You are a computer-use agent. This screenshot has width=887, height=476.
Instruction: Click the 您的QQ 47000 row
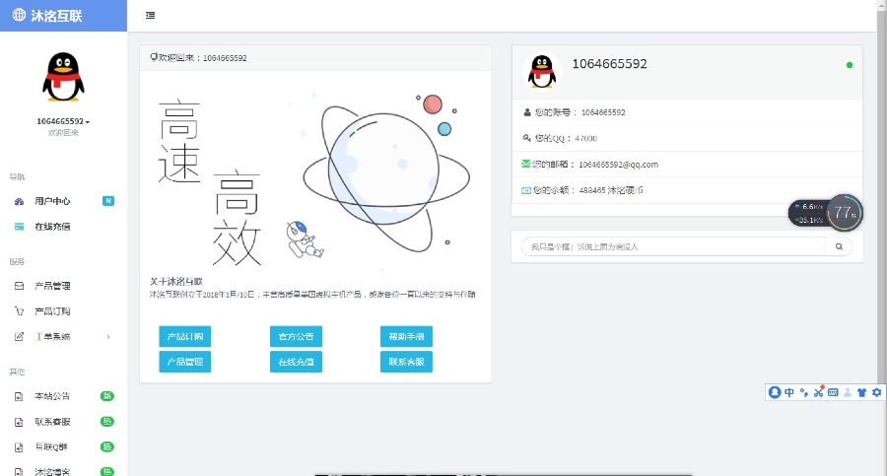pyautogui.click(x=687, y=138)
